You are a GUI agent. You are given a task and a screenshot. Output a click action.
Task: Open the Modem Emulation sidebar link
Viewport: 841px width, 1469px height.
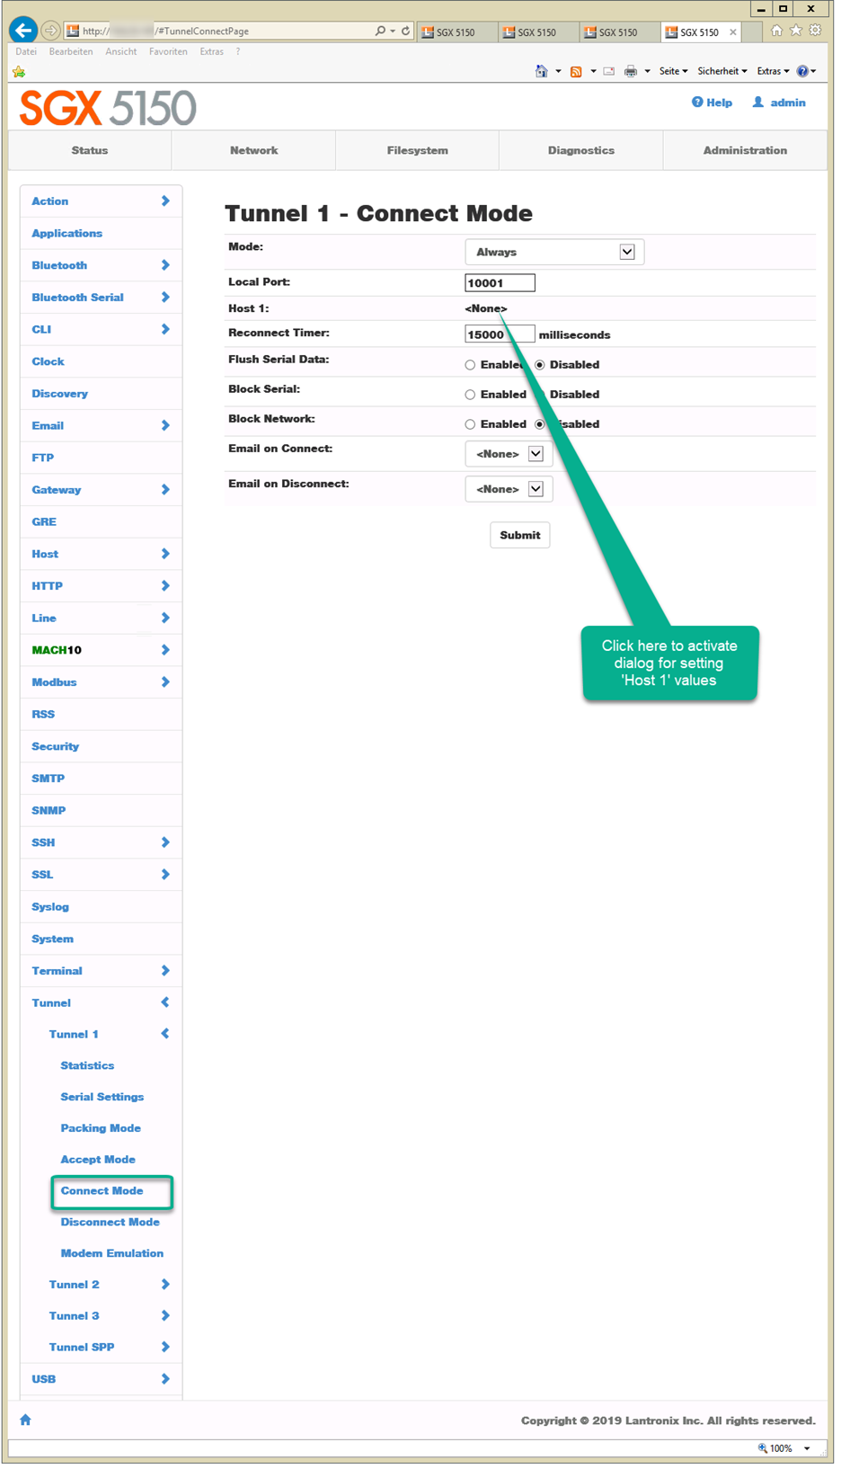click(112, 1253)
